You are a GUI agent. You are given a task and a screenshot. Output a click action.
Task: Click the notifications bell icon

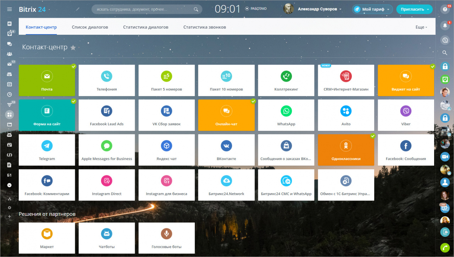click(x=445, y=25)
